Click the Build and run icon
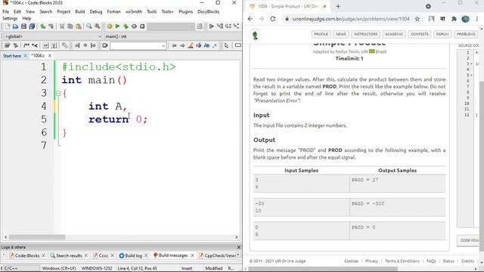 (x=126, y=26)
